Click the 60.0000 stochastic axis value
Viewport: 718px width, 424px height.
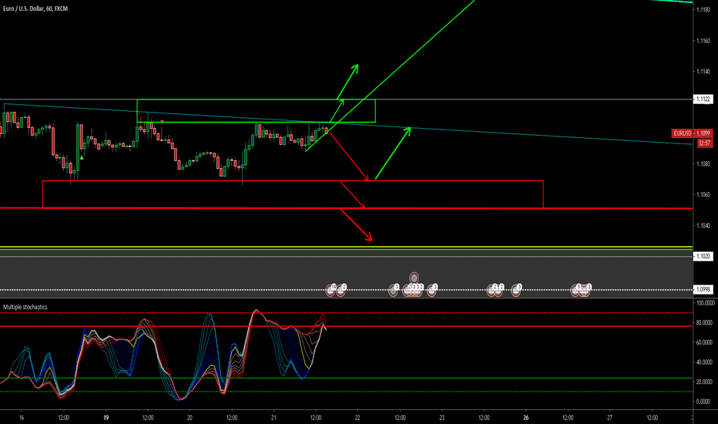[x=705, y=342]
